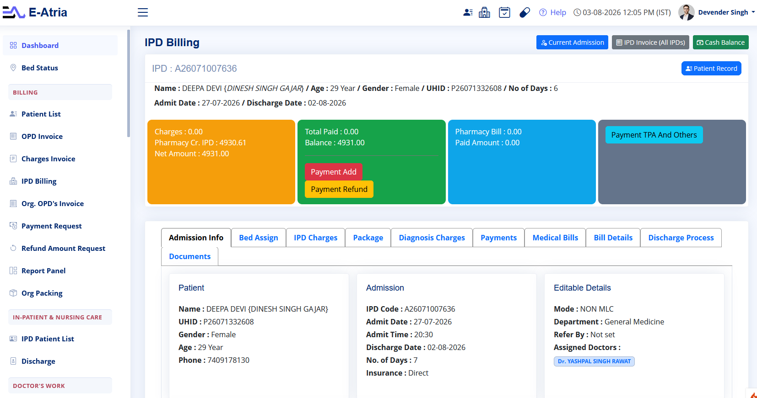Screen dimensions: 757x398
Task: Expand the Devender Singh user dropdown
Action: [726, 12]
